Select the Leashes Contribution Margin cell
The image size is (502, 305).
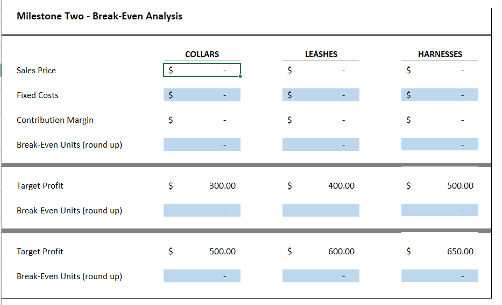[321, 120]
